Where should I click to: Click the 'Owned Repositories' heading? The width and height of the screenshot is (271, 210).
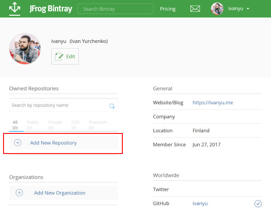click(x=34, y=88)
